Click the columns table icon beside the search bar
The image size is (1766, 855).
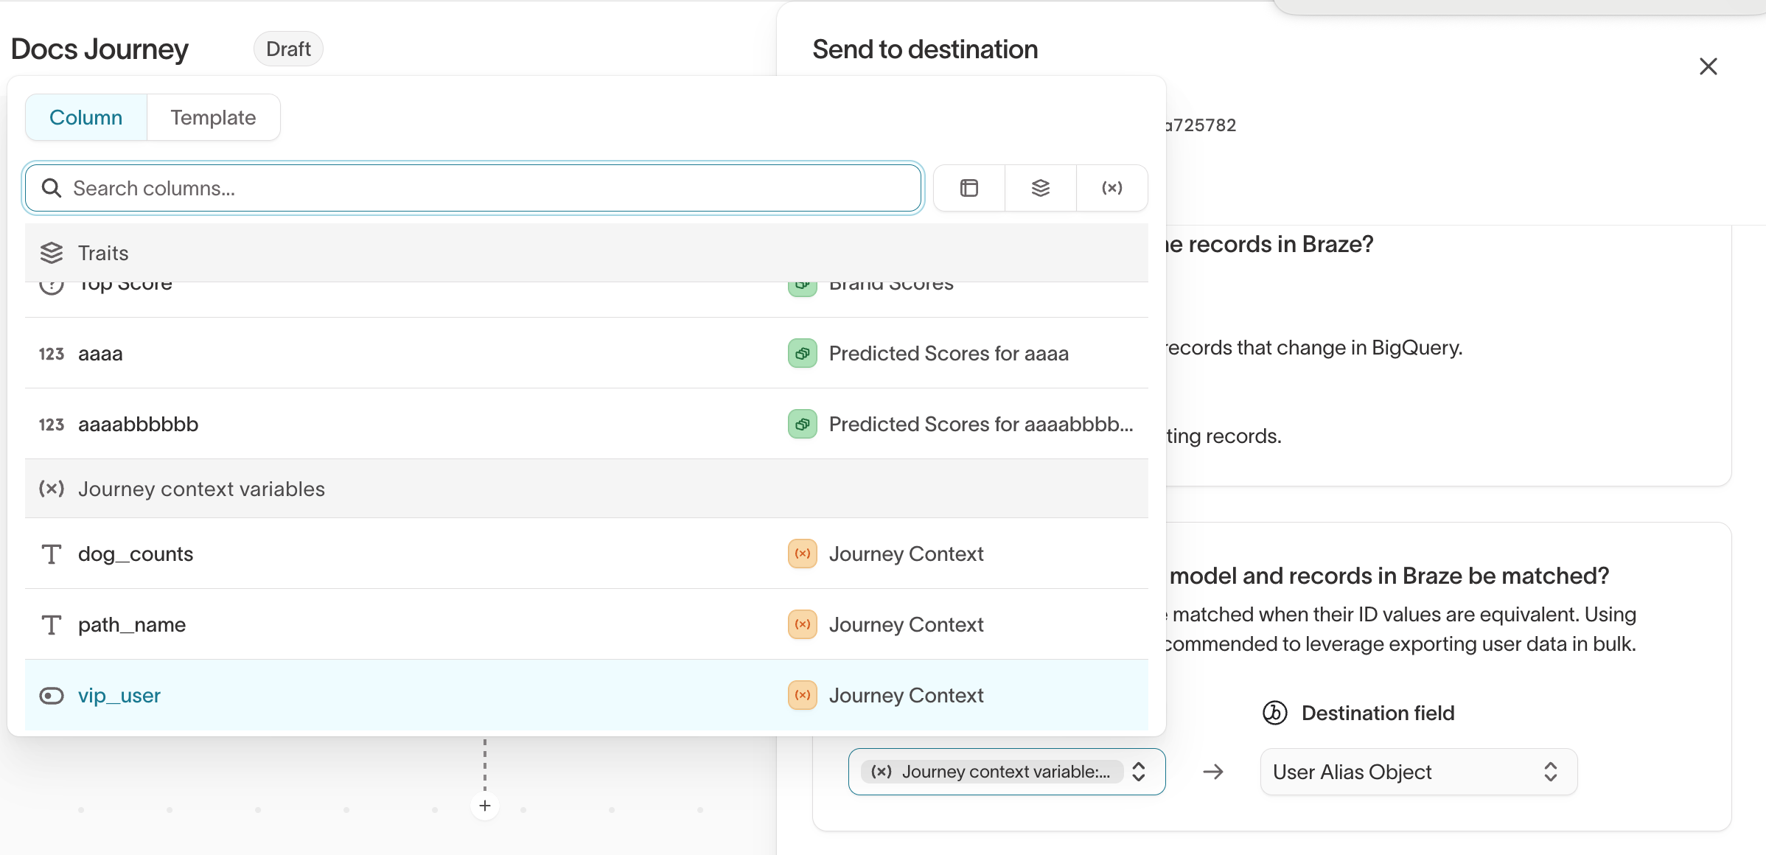[968, 188]
